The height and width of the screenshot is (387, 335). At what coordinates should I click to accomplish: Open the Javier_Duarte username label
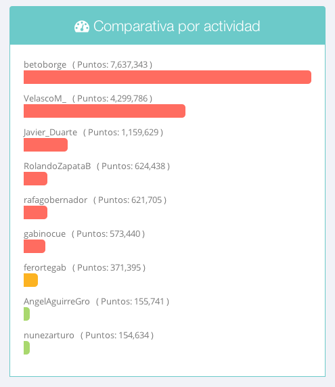[x=50, y=133]
